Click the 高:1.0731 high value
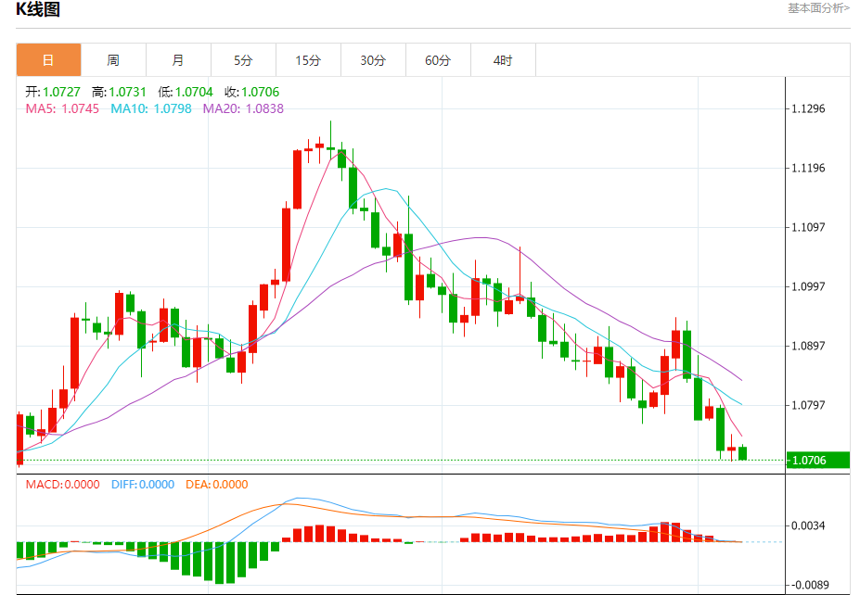This screenshot has width=860, height=595. (x=119, y=92)
